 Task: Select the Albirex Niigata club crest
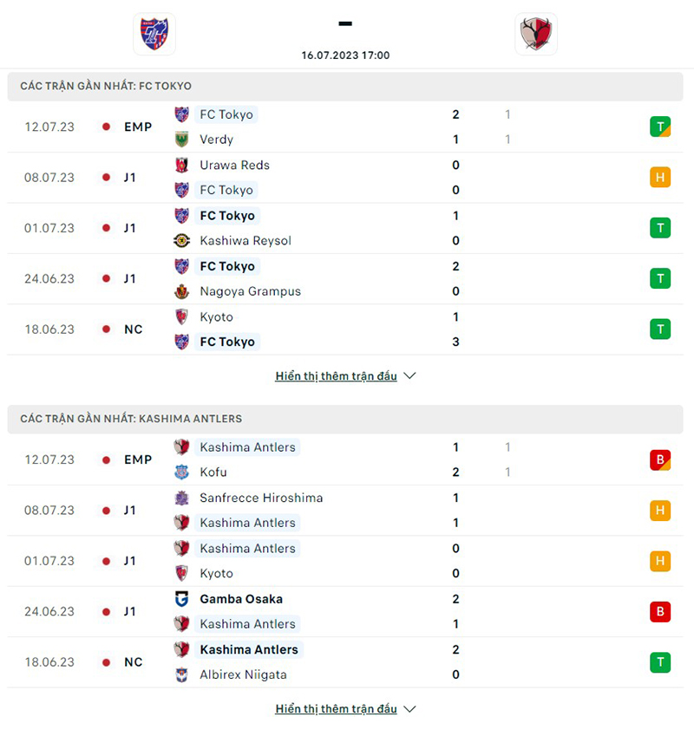pos(182,674)
